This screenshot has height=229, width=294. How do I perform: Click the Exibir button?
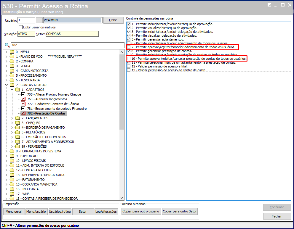click(113, 20)
